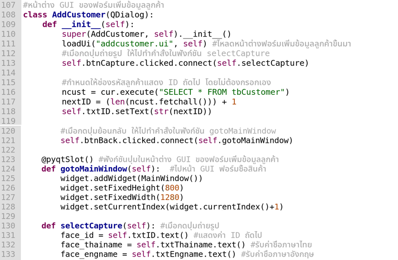Click face_id variable on line 131
398x260 pixels.
click(77, 235)
